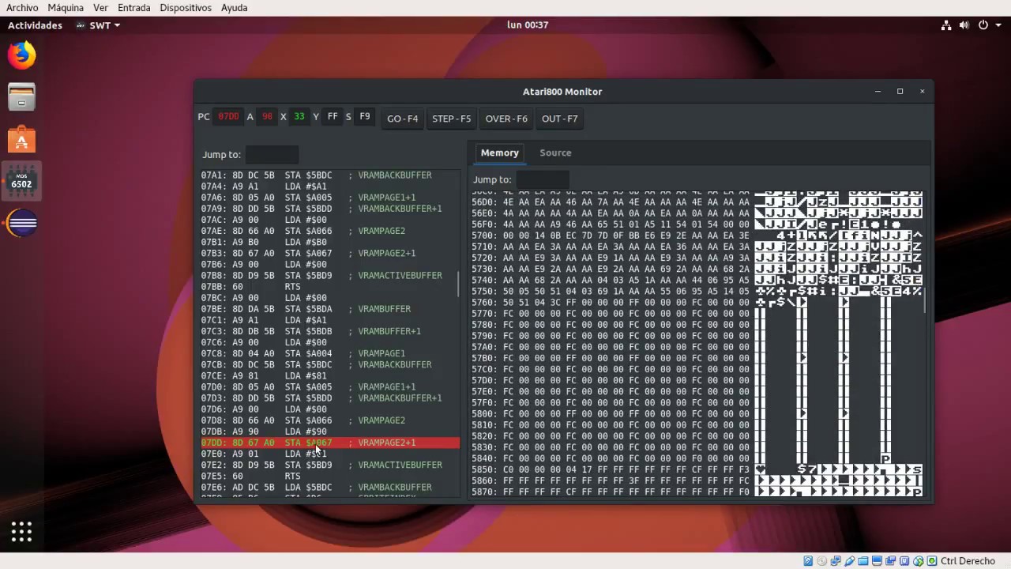
Task: Switch to the Memory tab
Action: coord(500,153)
